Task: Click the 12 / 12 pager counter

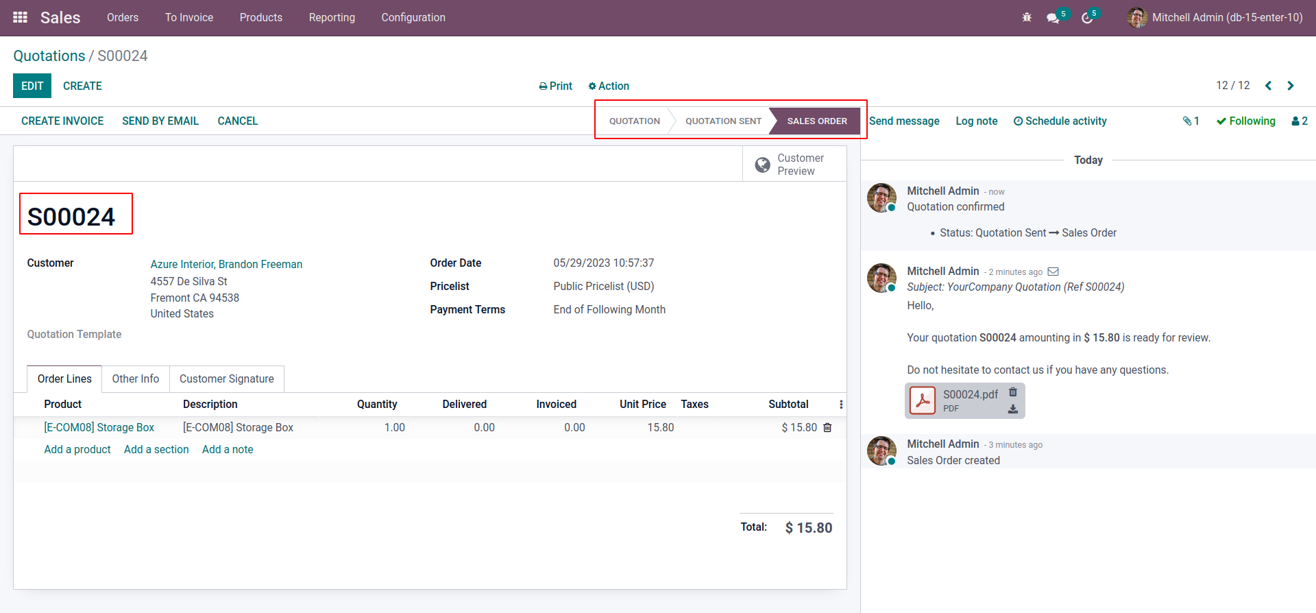Action: click(x=1233, y=86)
